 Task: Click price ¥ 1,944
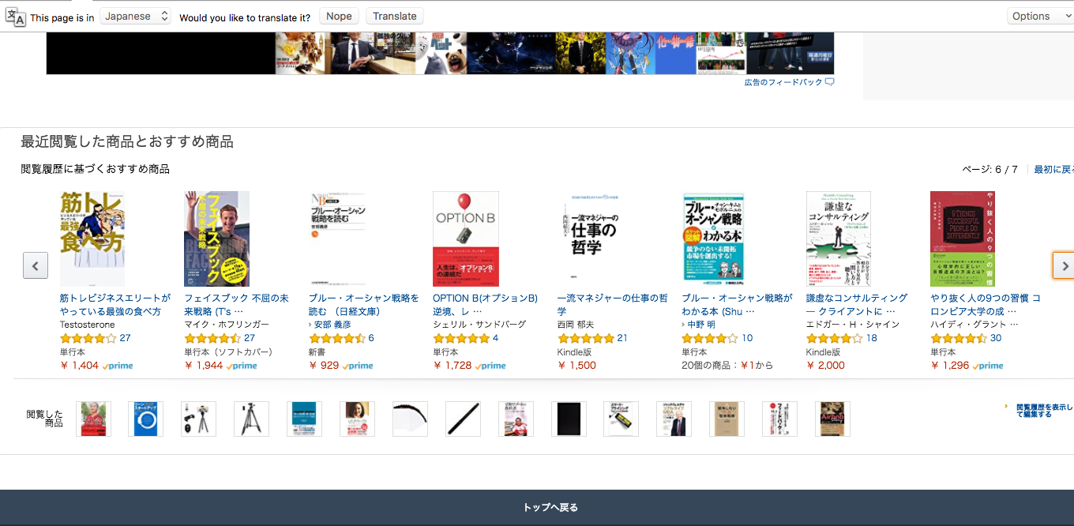pos(204,366)
